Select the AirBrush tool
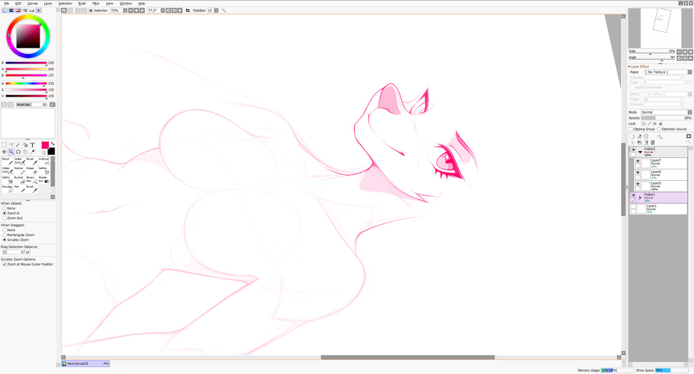 pos(44,161)
